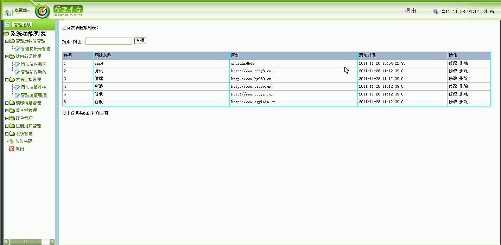Click the sidebar scrollbar right arrow
Viewport: 501px width, 245px height.
(52, 241)
